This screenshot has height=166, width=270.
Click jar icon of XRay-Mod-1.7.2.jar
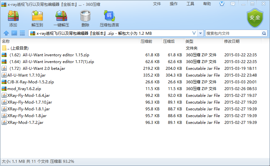(x=4, y=122)
